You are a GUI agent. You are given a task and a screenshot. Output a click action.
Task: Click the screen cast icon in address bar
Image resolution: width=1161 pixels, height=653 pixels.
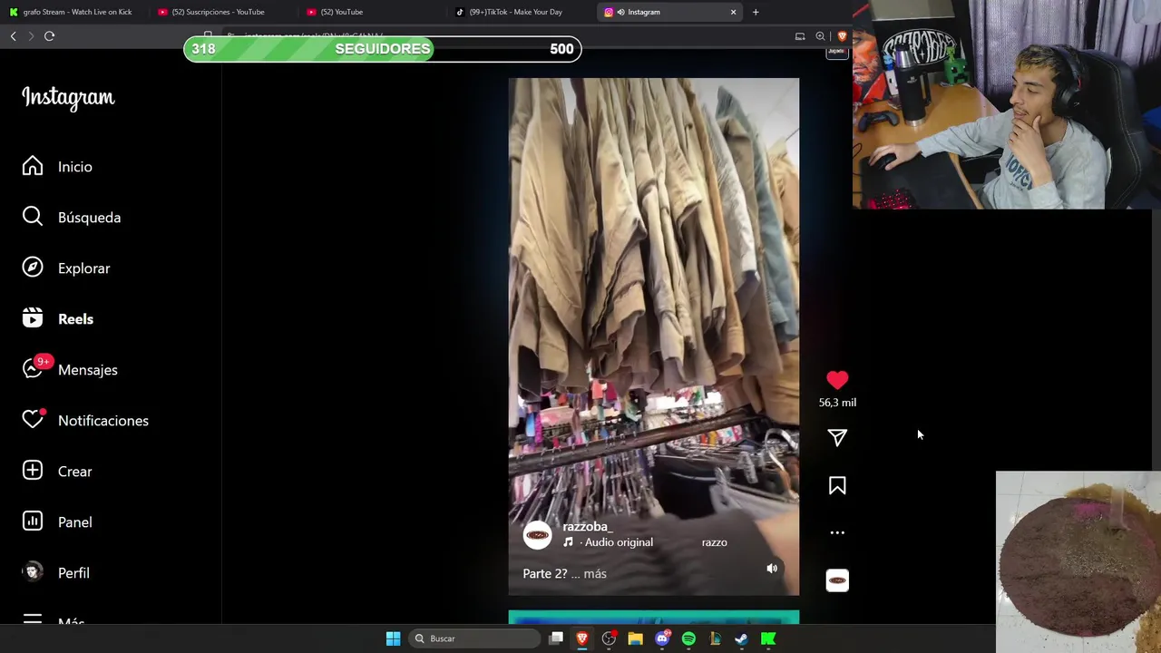coord(800,36)
